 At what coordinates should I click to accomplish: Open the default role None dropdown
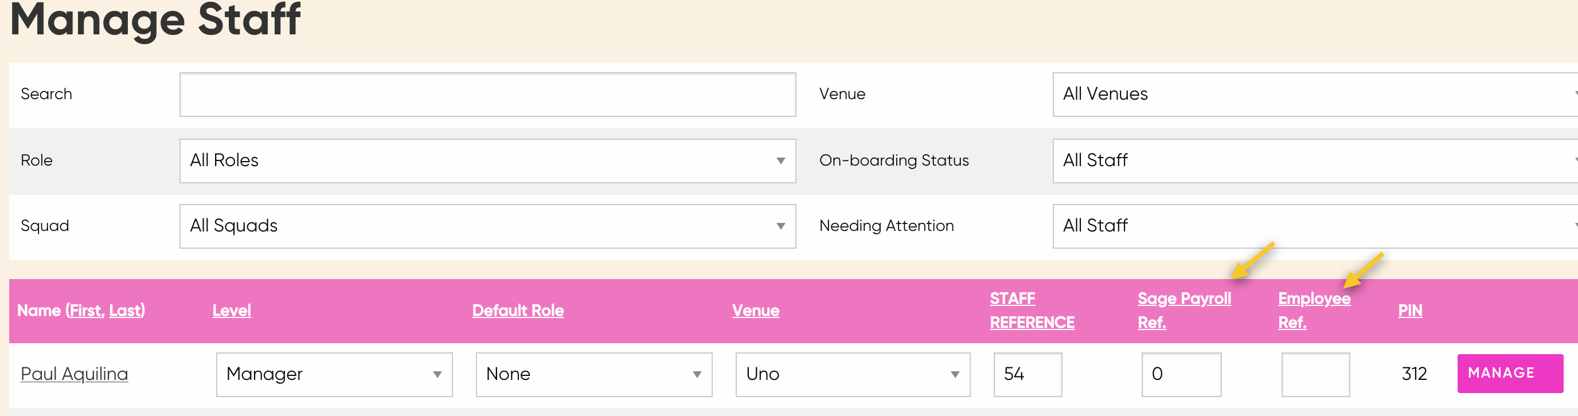pyautogui.click(x=593, y=374)
